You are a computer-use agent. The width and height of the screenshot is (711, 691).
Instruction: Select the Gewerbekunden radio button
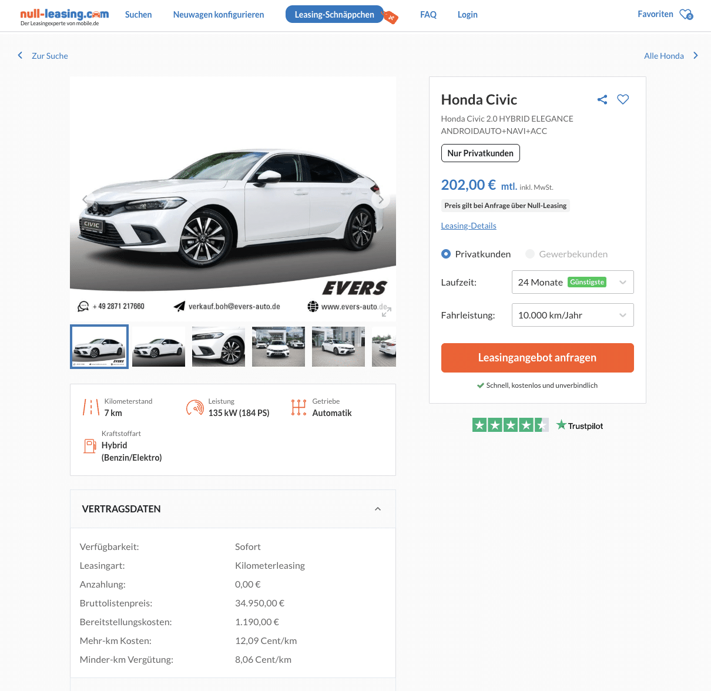[530, 254]
